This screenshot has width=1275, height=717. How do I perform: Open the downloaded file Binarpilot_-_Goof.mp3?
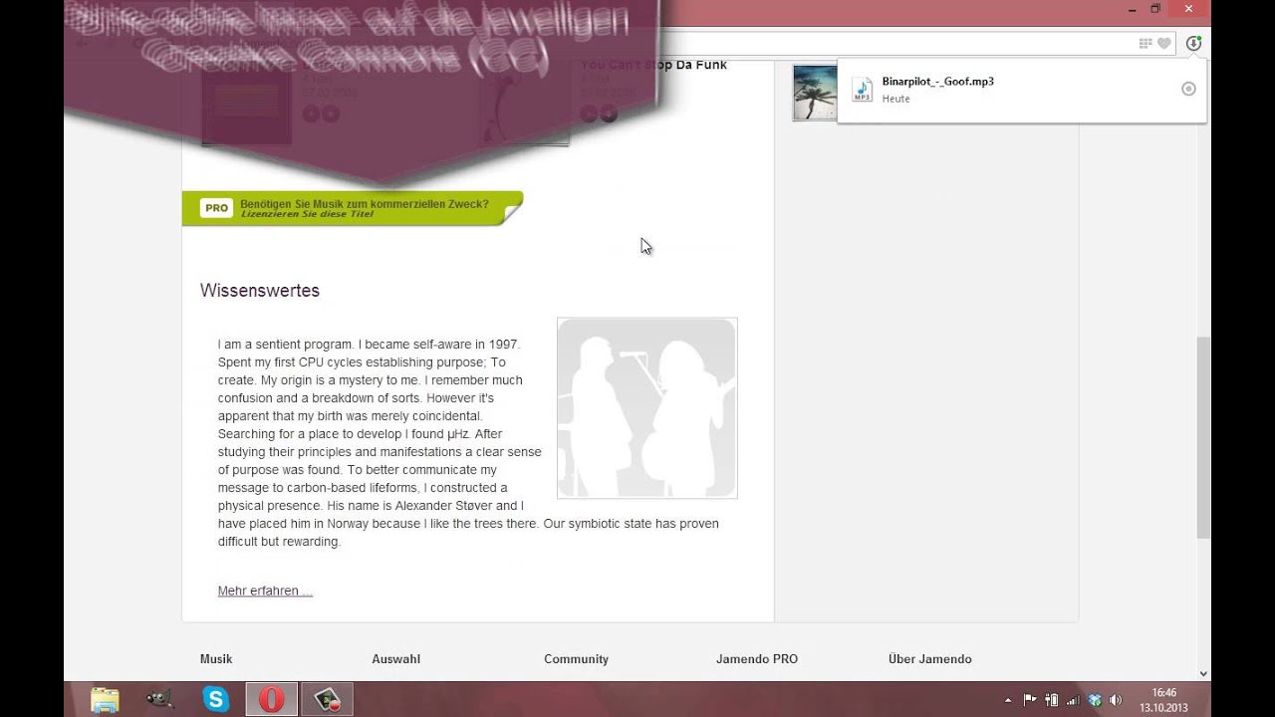(x=937, y=82)
